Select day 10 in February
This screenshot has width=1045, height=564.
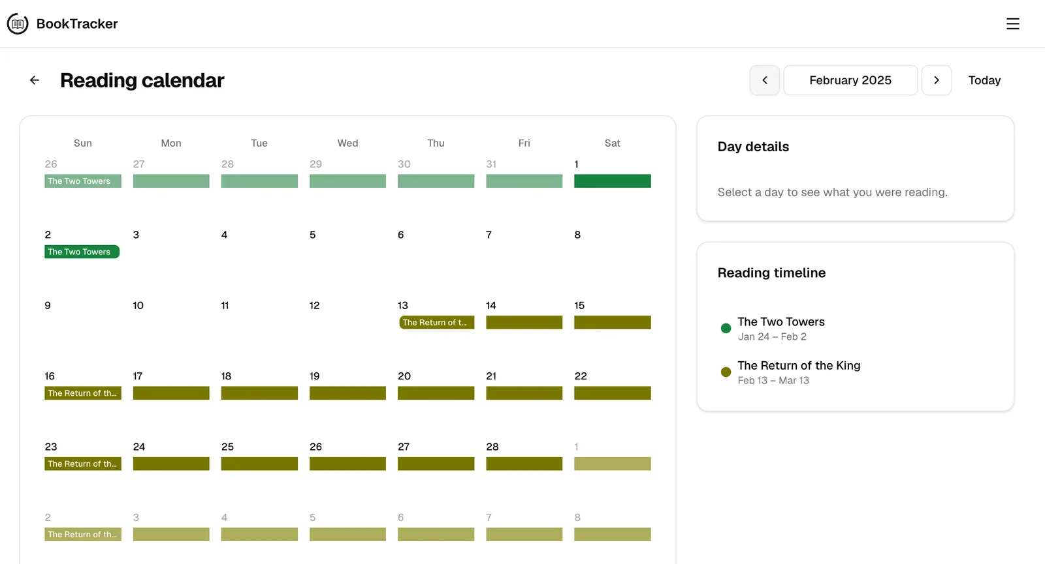pyautogui.click(x=138, y=305)
